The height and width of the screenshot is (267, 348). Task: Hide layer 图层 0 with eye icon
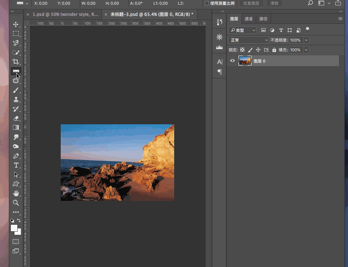[232, 61]
